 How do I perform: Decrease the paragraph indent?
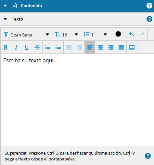pos(69,47)
